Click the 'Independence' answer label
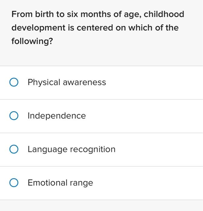This screenshot has width=203, height=211. point(57,116)
